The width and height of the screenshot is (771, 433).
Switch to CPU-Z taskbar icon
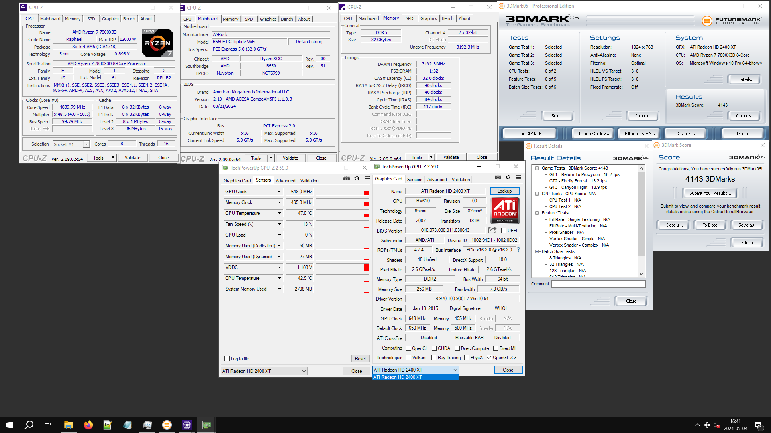pyautogui.click(x=187, y=425)
